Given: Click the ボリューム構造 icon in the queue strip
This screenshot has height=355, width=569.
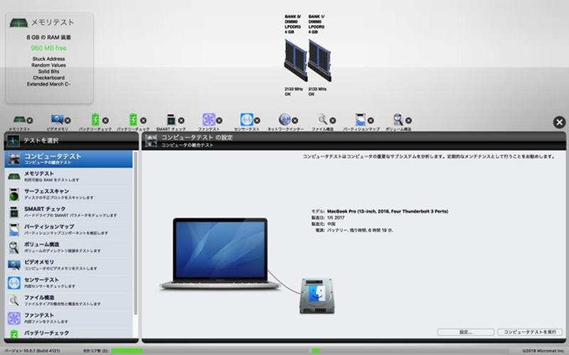Looking at the screenshot, I should 398,119.
